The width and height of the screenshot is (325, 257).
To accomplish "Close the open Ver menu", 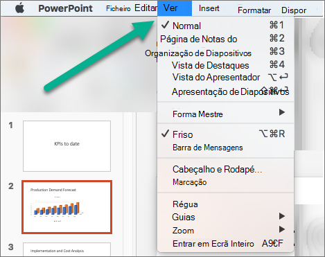I will pos(175,8).
